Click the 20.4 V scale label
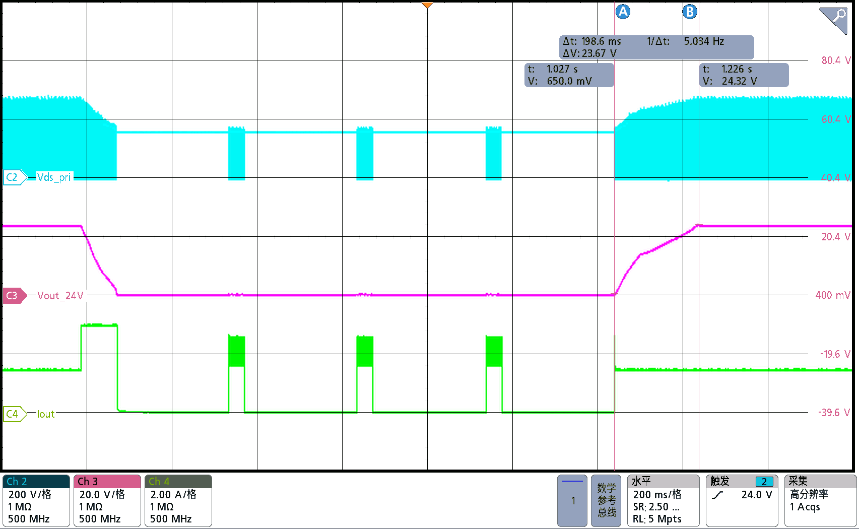Screen dimensions: 859x529 [836, 237]
